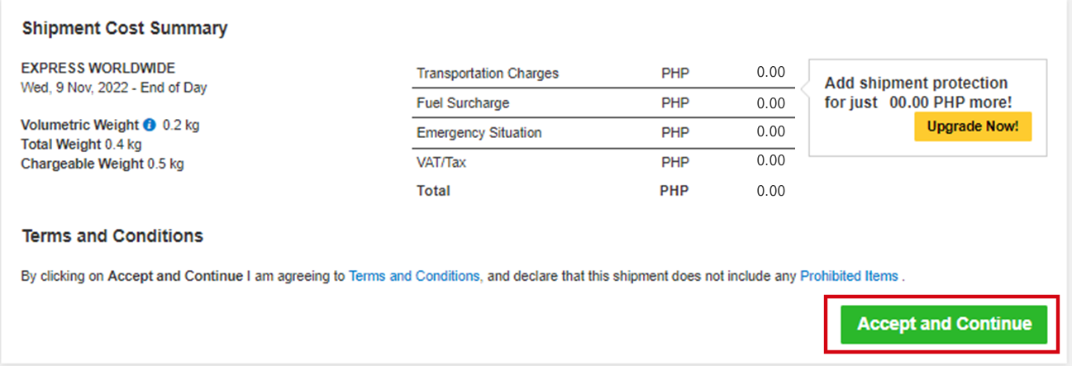Select the Transportation Charges row label

click(488, 74)
